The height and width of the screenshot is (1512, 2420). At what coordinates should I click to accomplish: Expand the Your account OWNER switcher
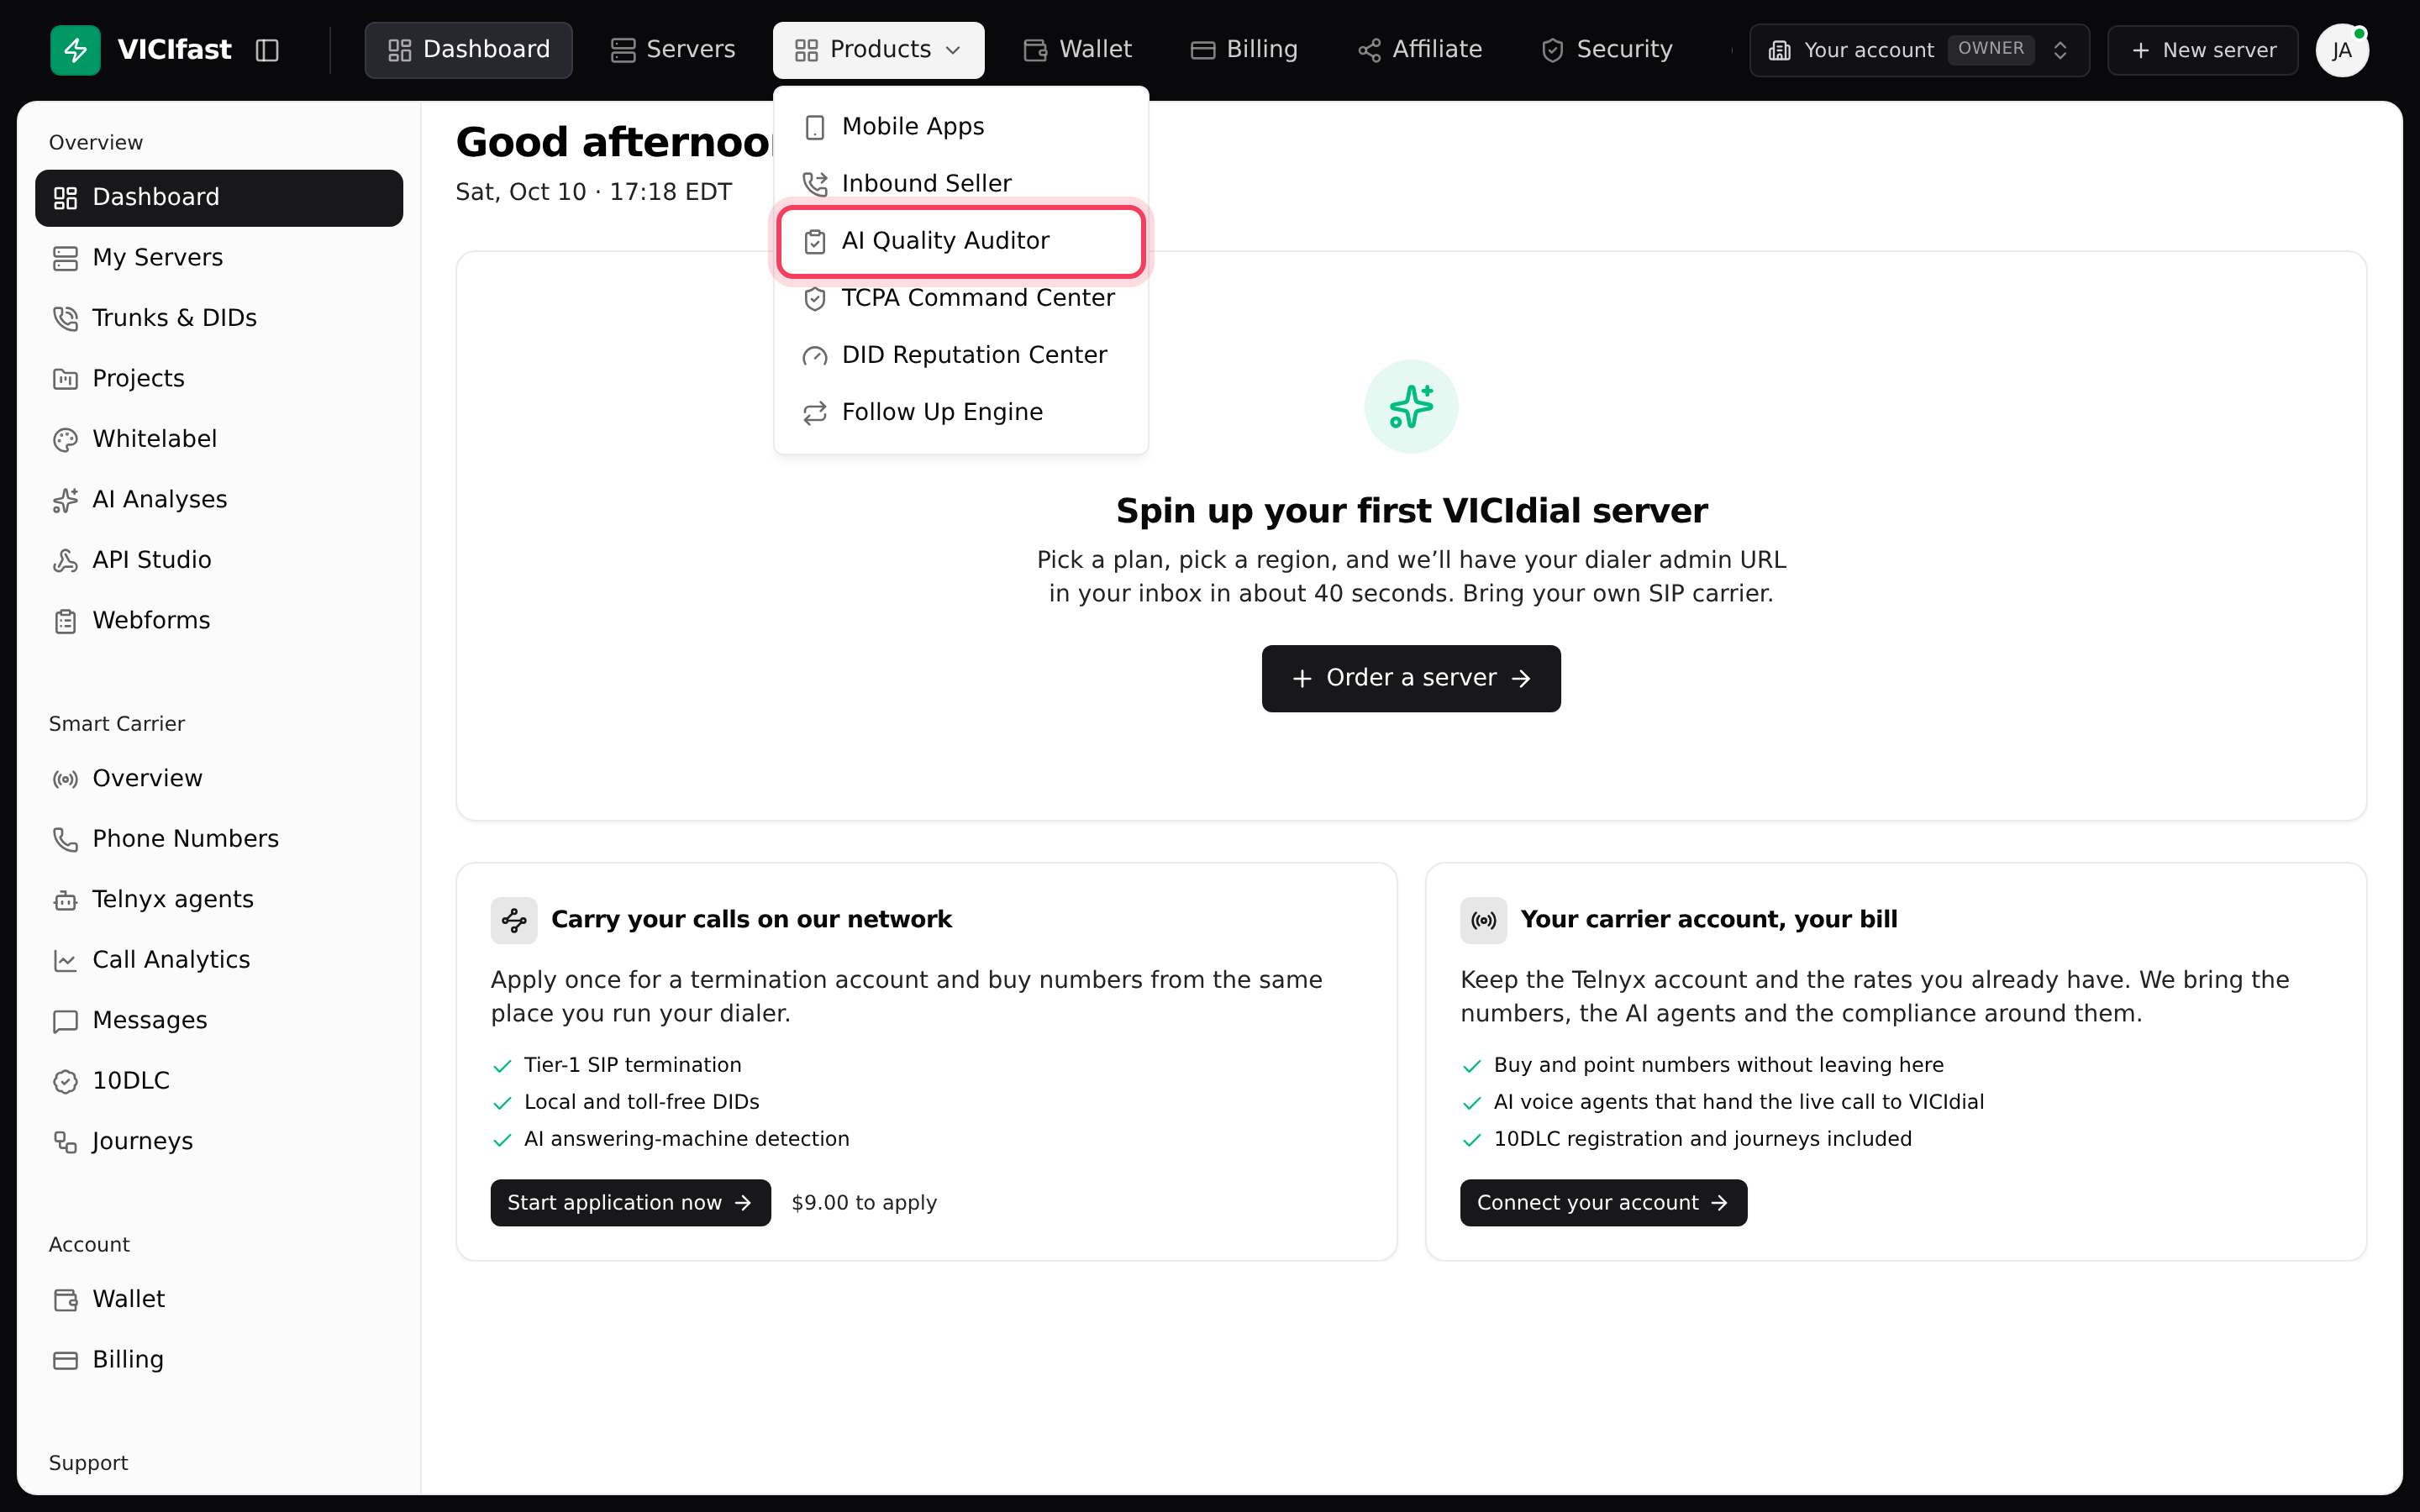click(x=1919, y=50)
